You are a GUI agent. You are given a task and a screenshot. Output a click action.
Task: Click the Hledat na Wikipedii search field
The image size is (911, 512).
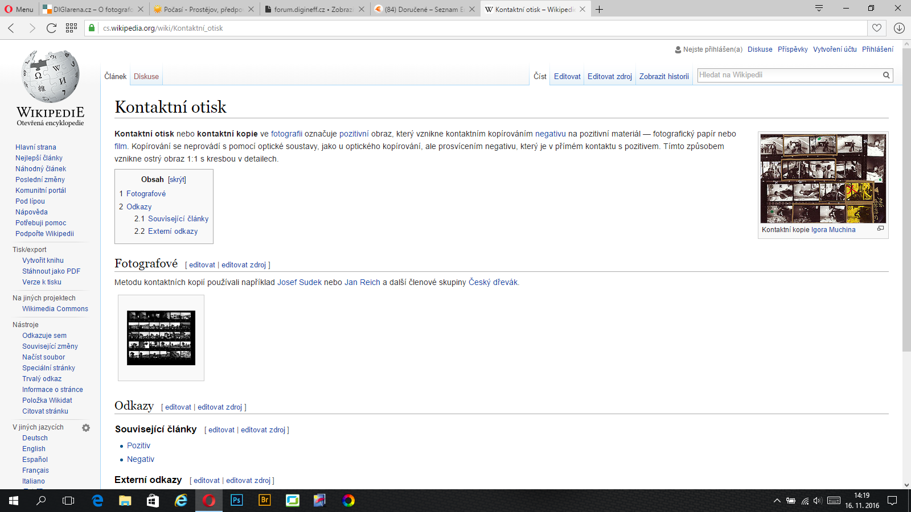[x=789, y=75]
